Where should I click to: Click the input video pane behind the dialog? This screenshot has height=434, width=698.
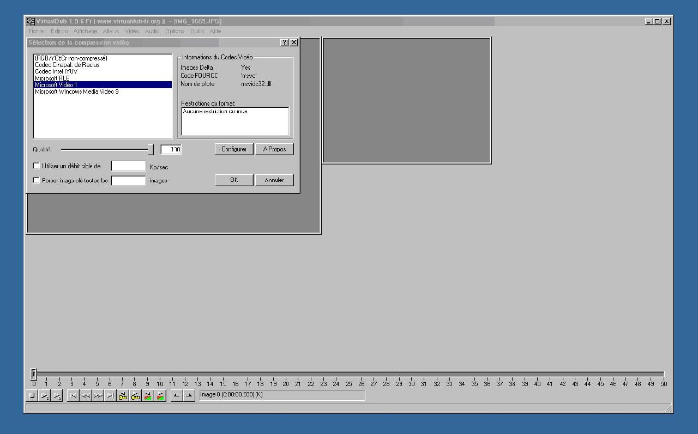click(x=173, y=213)
